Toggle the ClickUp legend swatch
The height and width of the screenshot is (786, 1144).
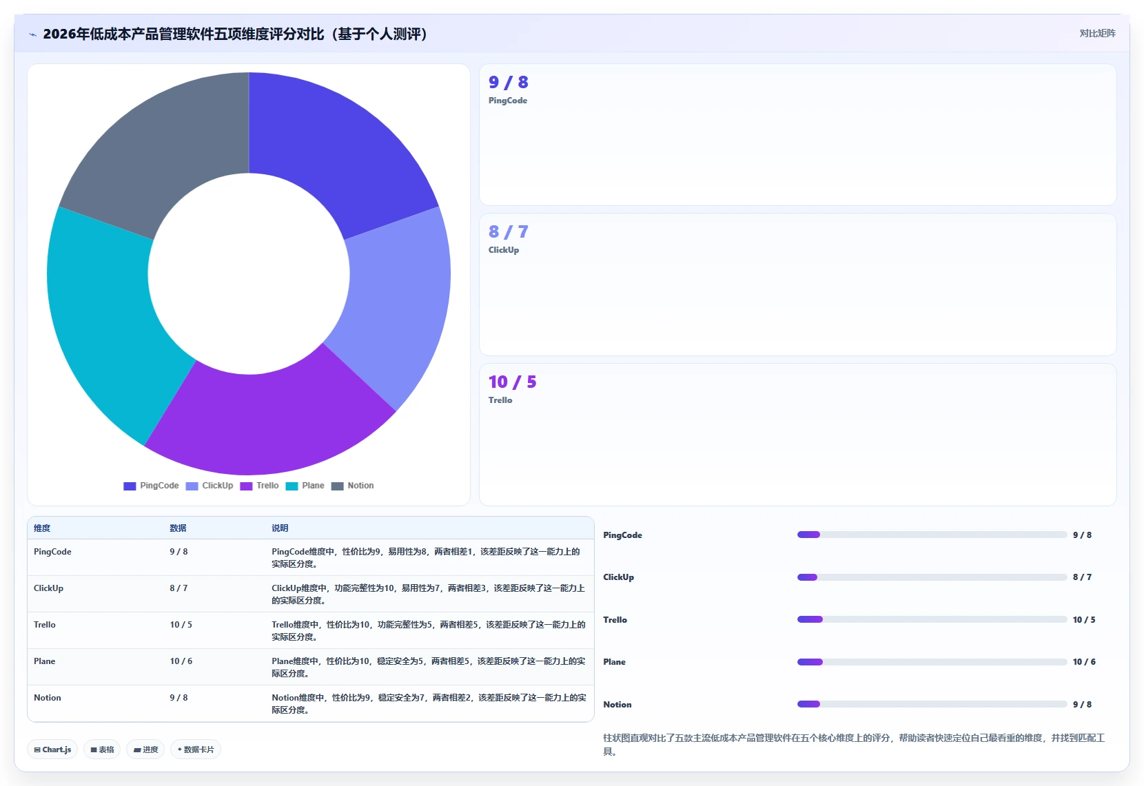pos(192,486)
